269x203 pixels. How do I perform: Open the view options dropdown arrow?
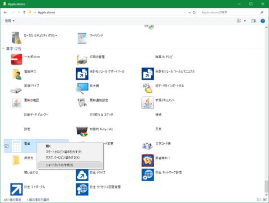pyautogui.click(x=245, y=21)
